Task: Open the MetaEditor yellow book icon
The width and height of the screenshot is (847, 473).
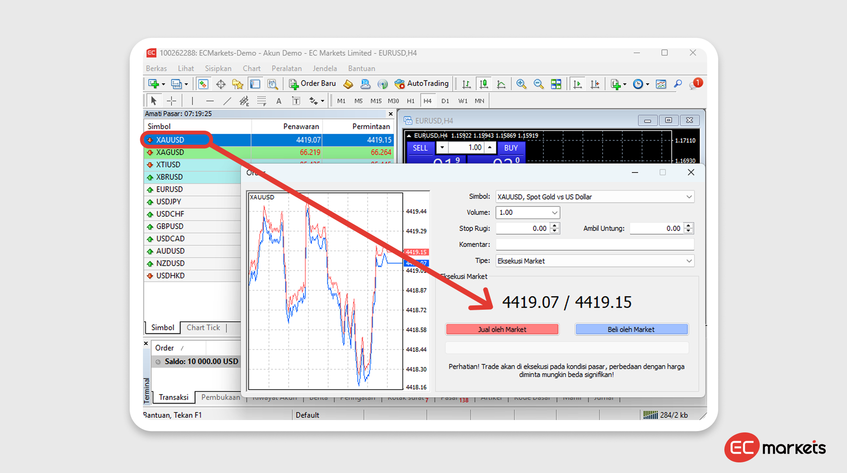Action: point(349,84)
